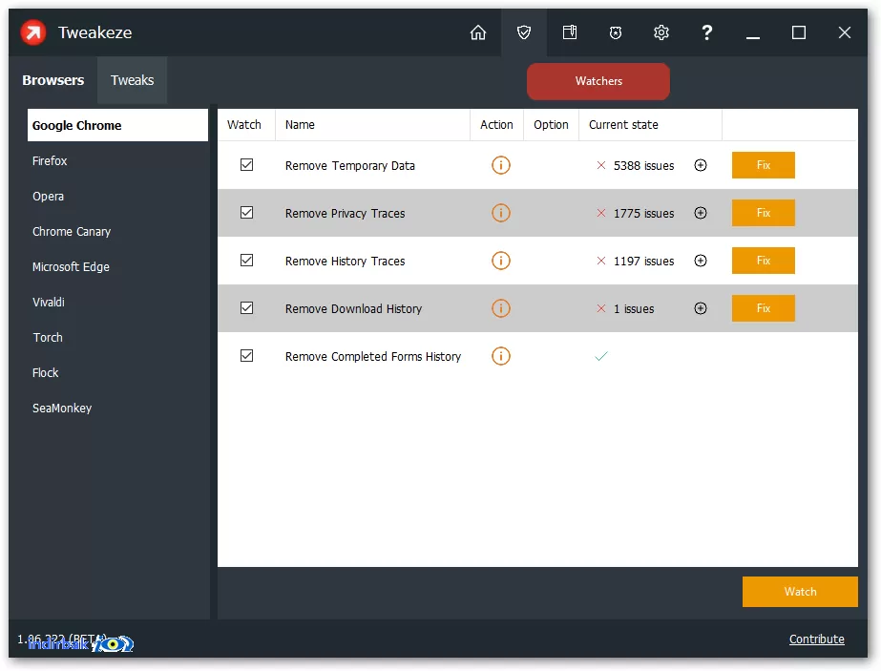
Task: Show info for Remove History Traces
Action: [x=500, y=261]
